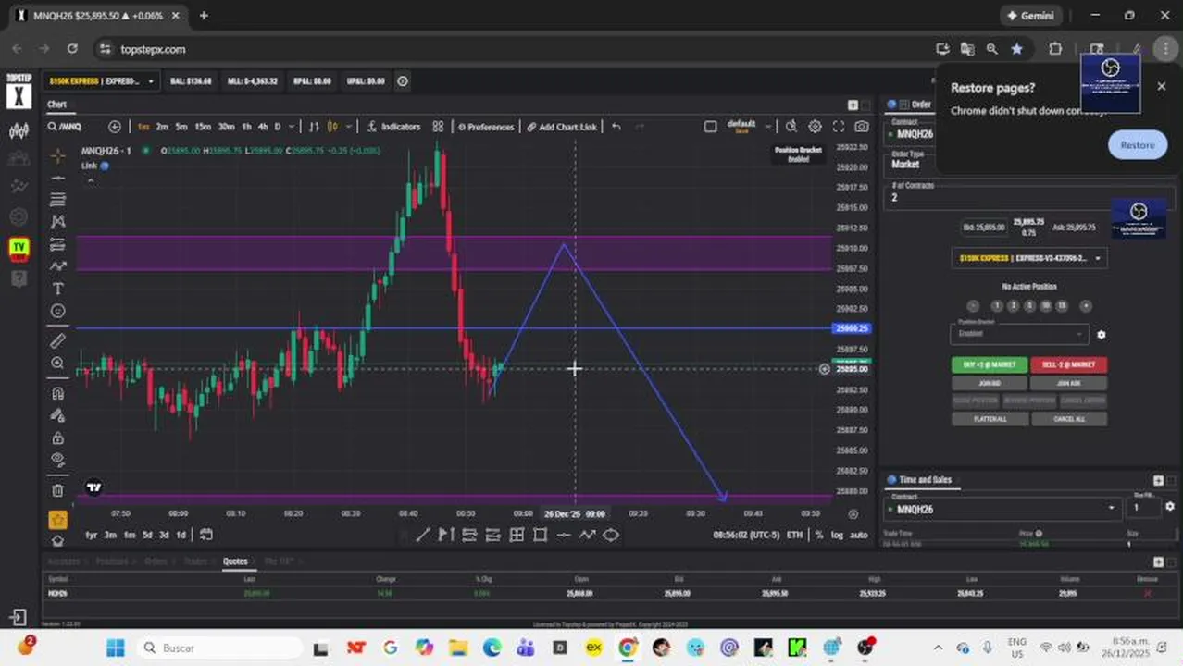Screen dimensions: 1183x666
Task: Open the layout setup square icon
Action: [x=710, y=127]
